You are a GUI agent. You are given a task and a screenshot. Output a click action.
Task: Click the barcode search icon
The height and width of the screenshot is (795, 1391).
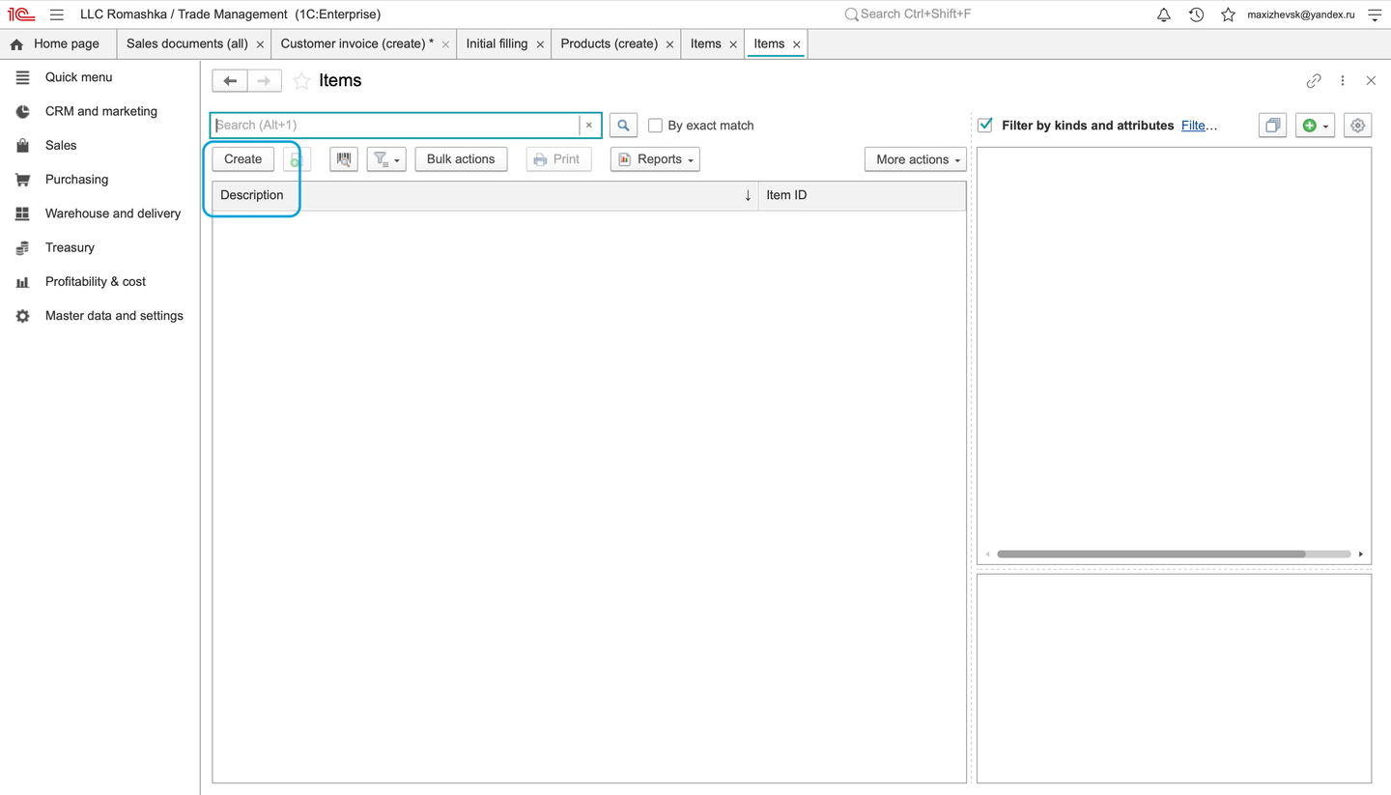pos(344,159)
